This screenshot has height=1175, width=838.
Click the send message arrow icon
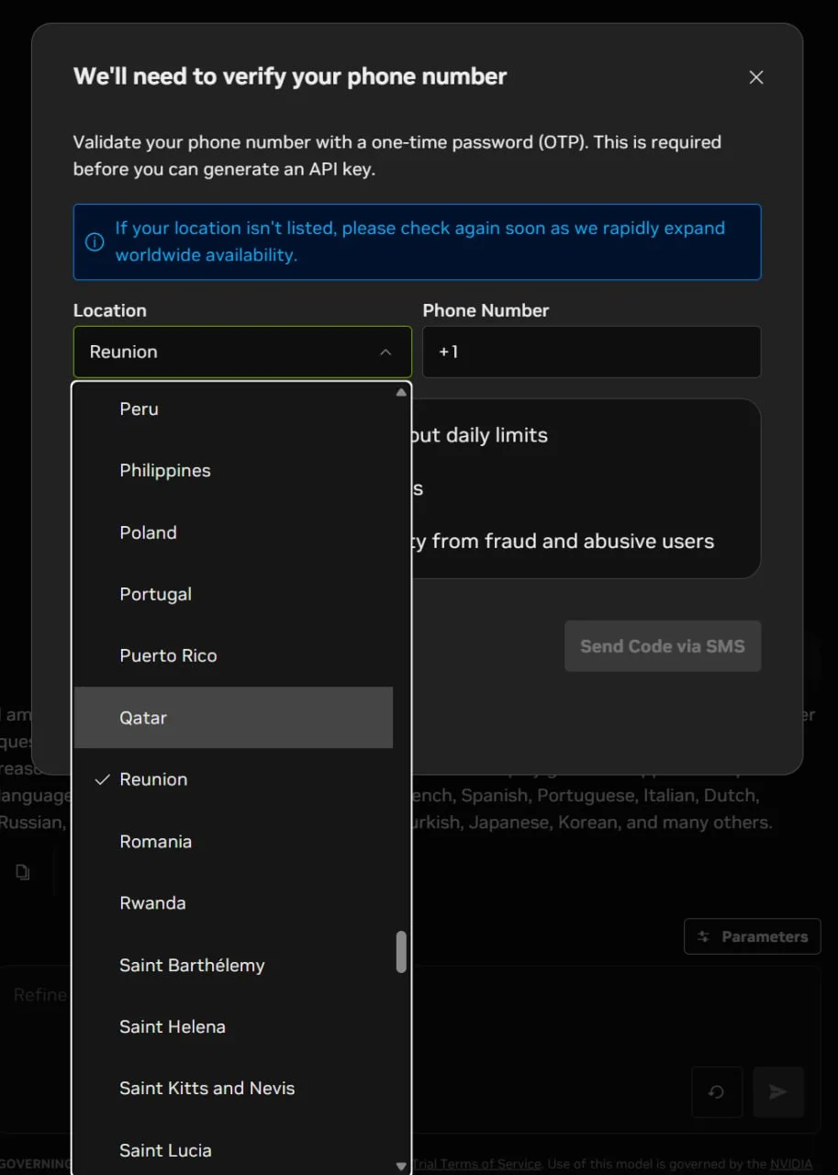click(777, 1091)
